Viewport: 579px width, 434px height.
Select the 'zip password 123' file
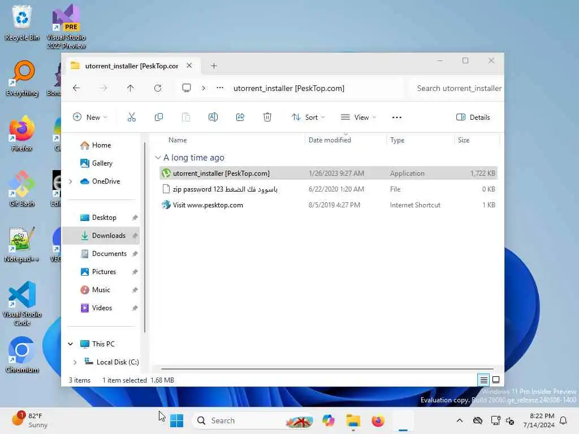[x=329, y=189]
